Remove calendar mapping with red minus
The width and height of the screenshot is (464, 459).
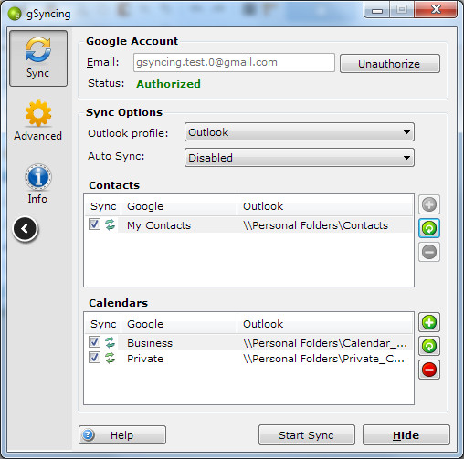click(429, 370)
